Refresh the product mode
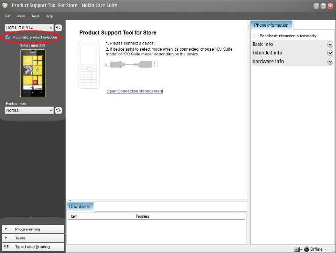 point(58,110)
